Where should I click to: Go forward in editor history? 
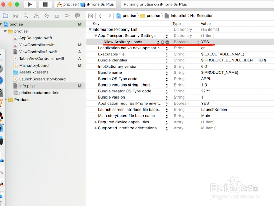(109, 16)
